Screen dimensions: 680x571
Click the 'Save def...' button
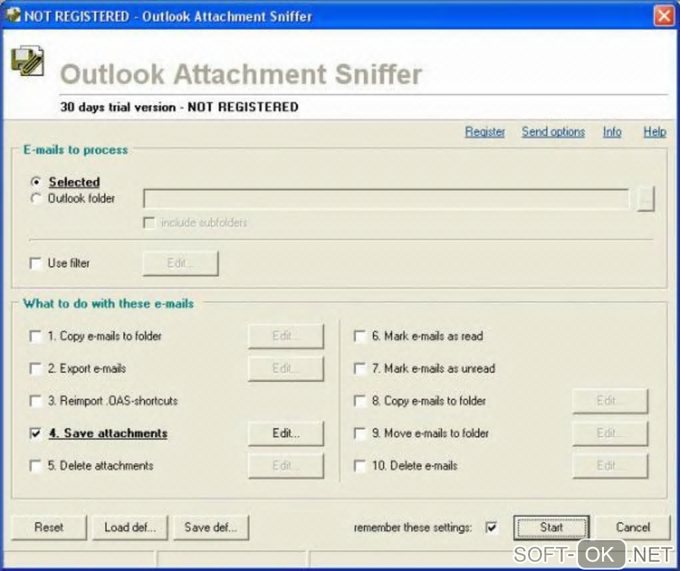(211, 527)
